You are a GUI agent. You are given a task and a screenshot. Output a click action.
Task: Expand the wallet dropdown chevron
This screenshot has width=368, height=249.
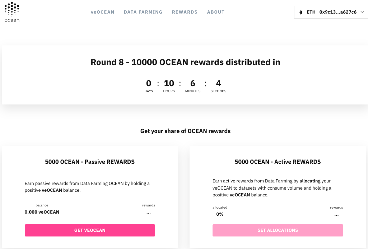(362, 12)
